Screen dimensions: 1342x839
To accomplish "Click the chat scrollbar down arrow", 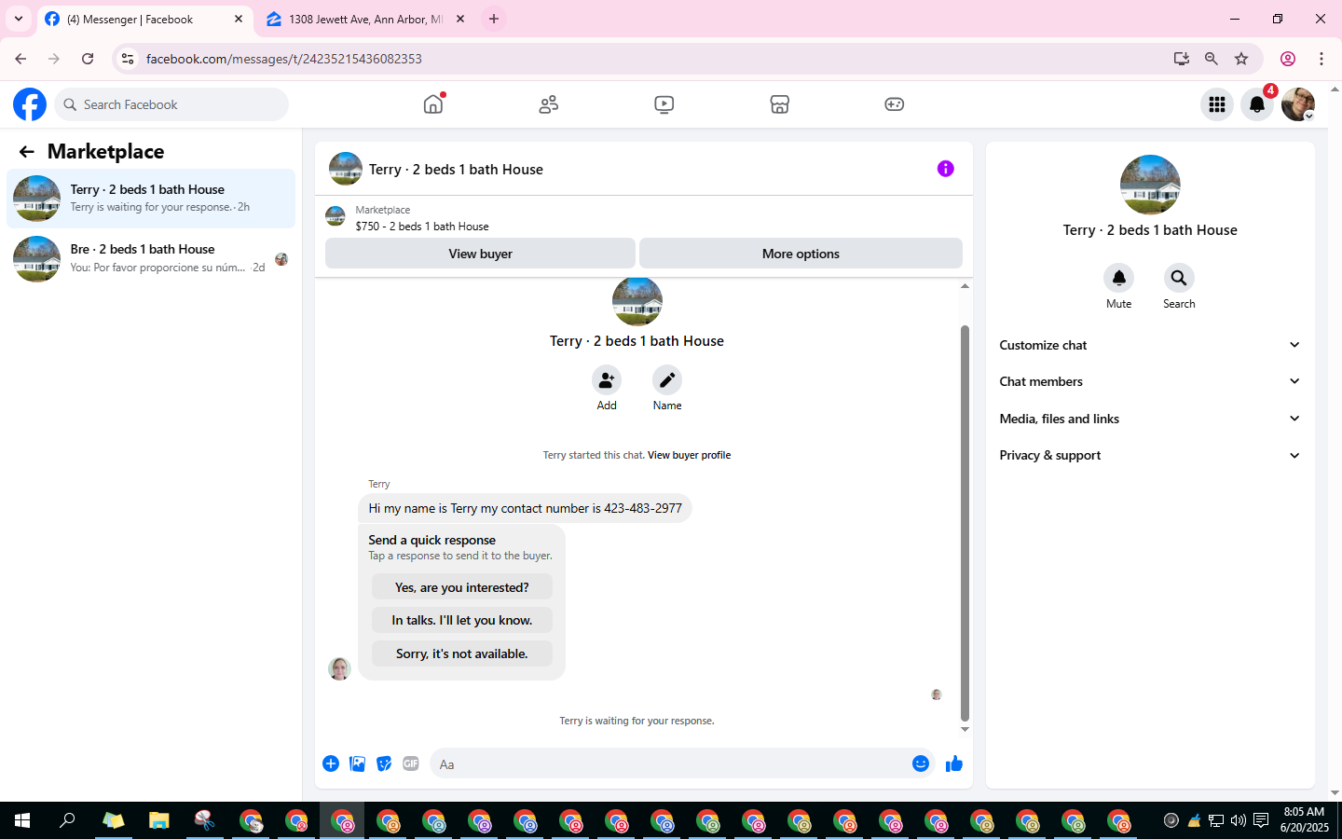I will (965, 730).
